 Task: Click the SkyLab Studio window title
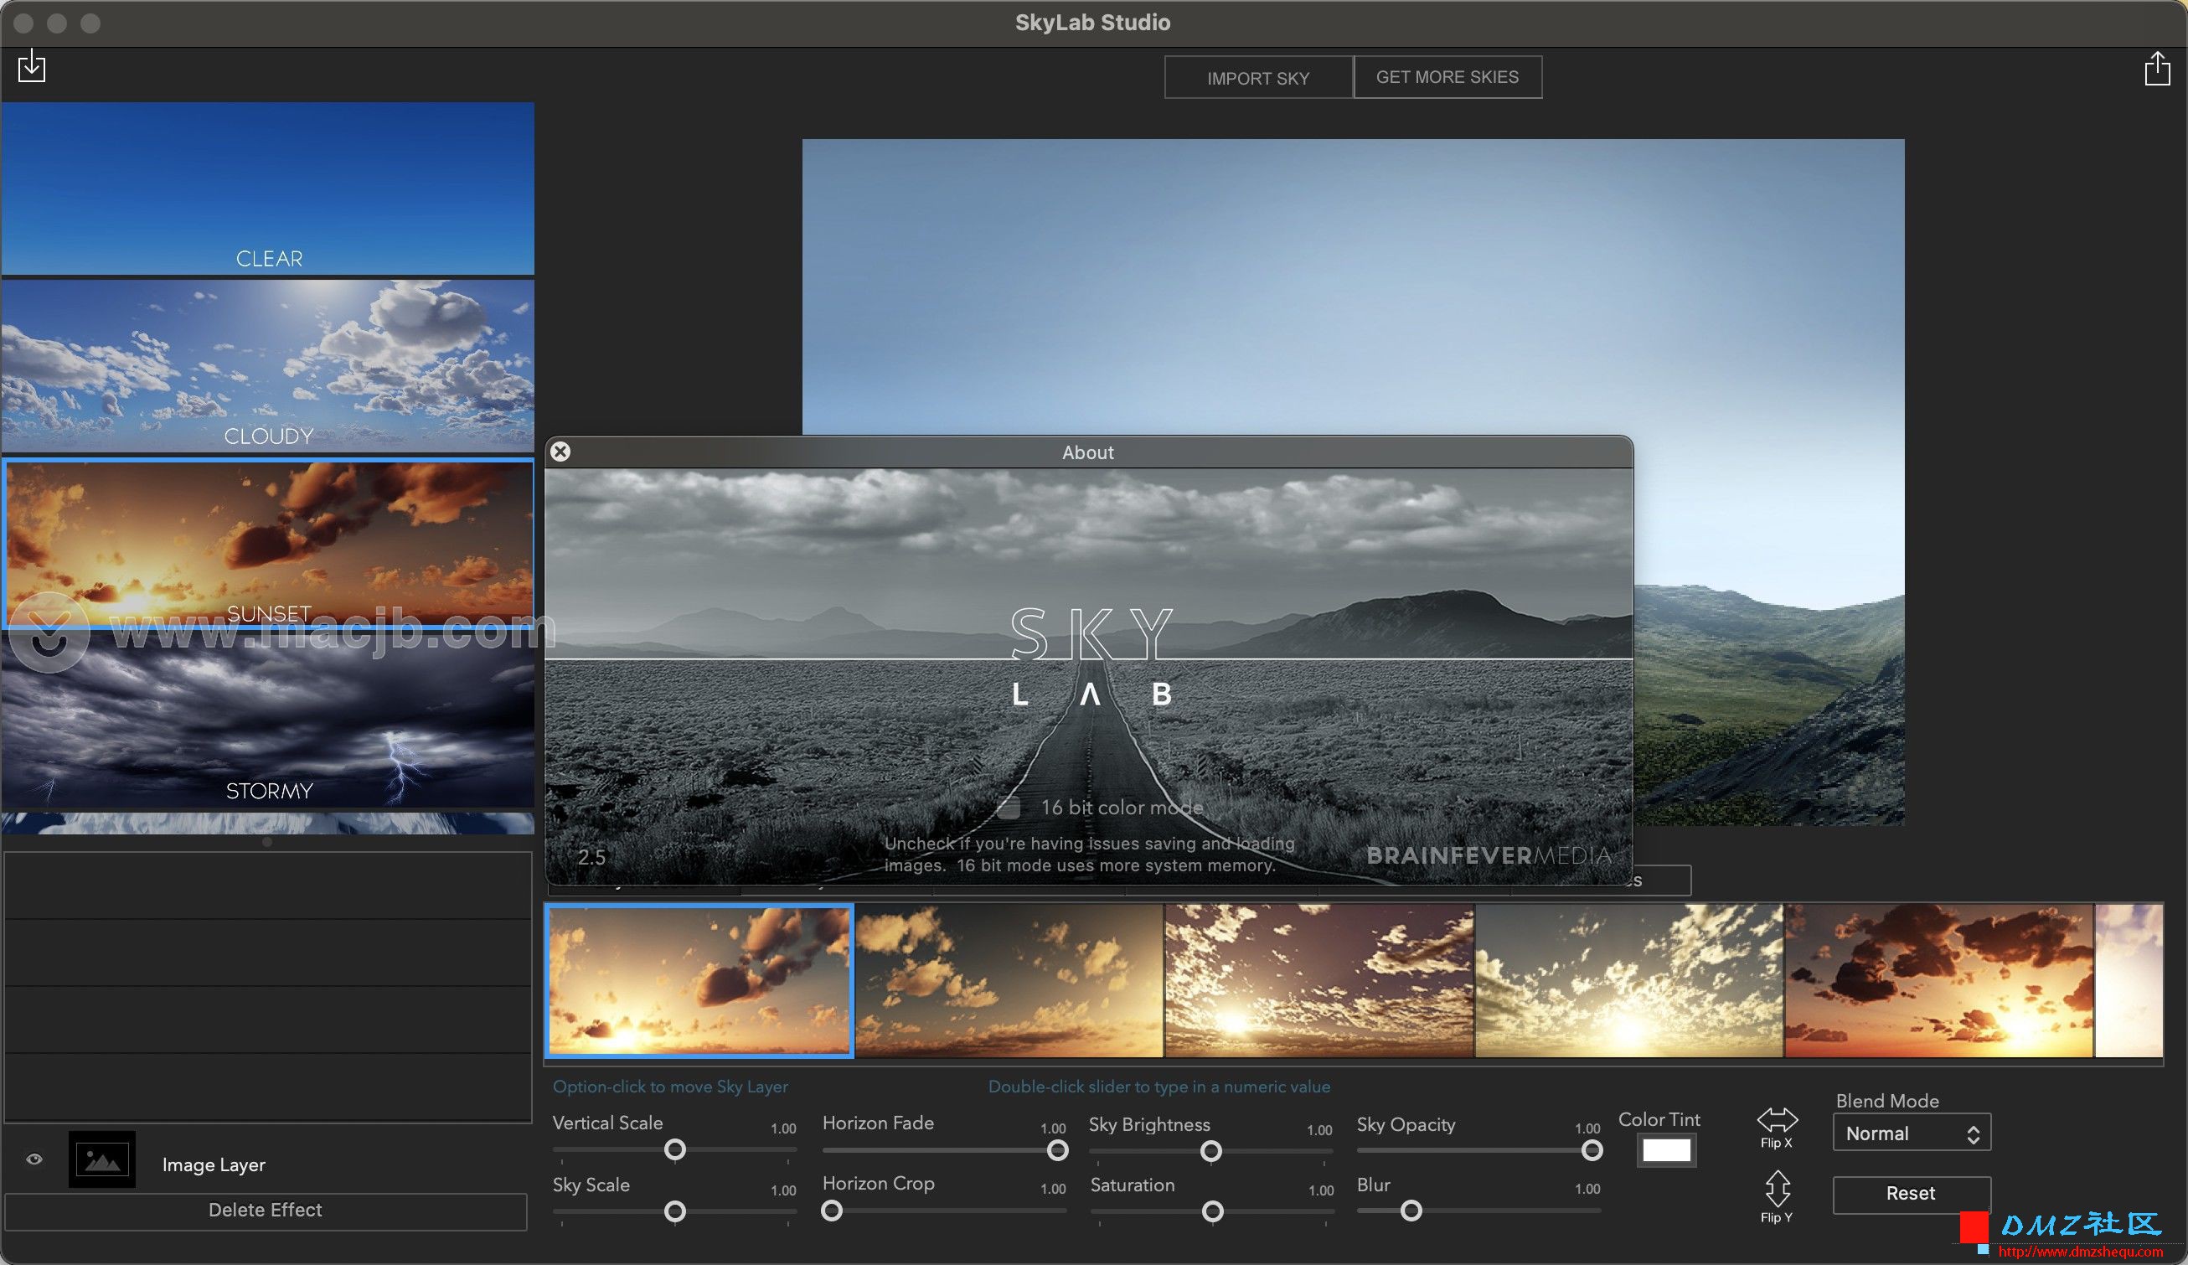1092,23
